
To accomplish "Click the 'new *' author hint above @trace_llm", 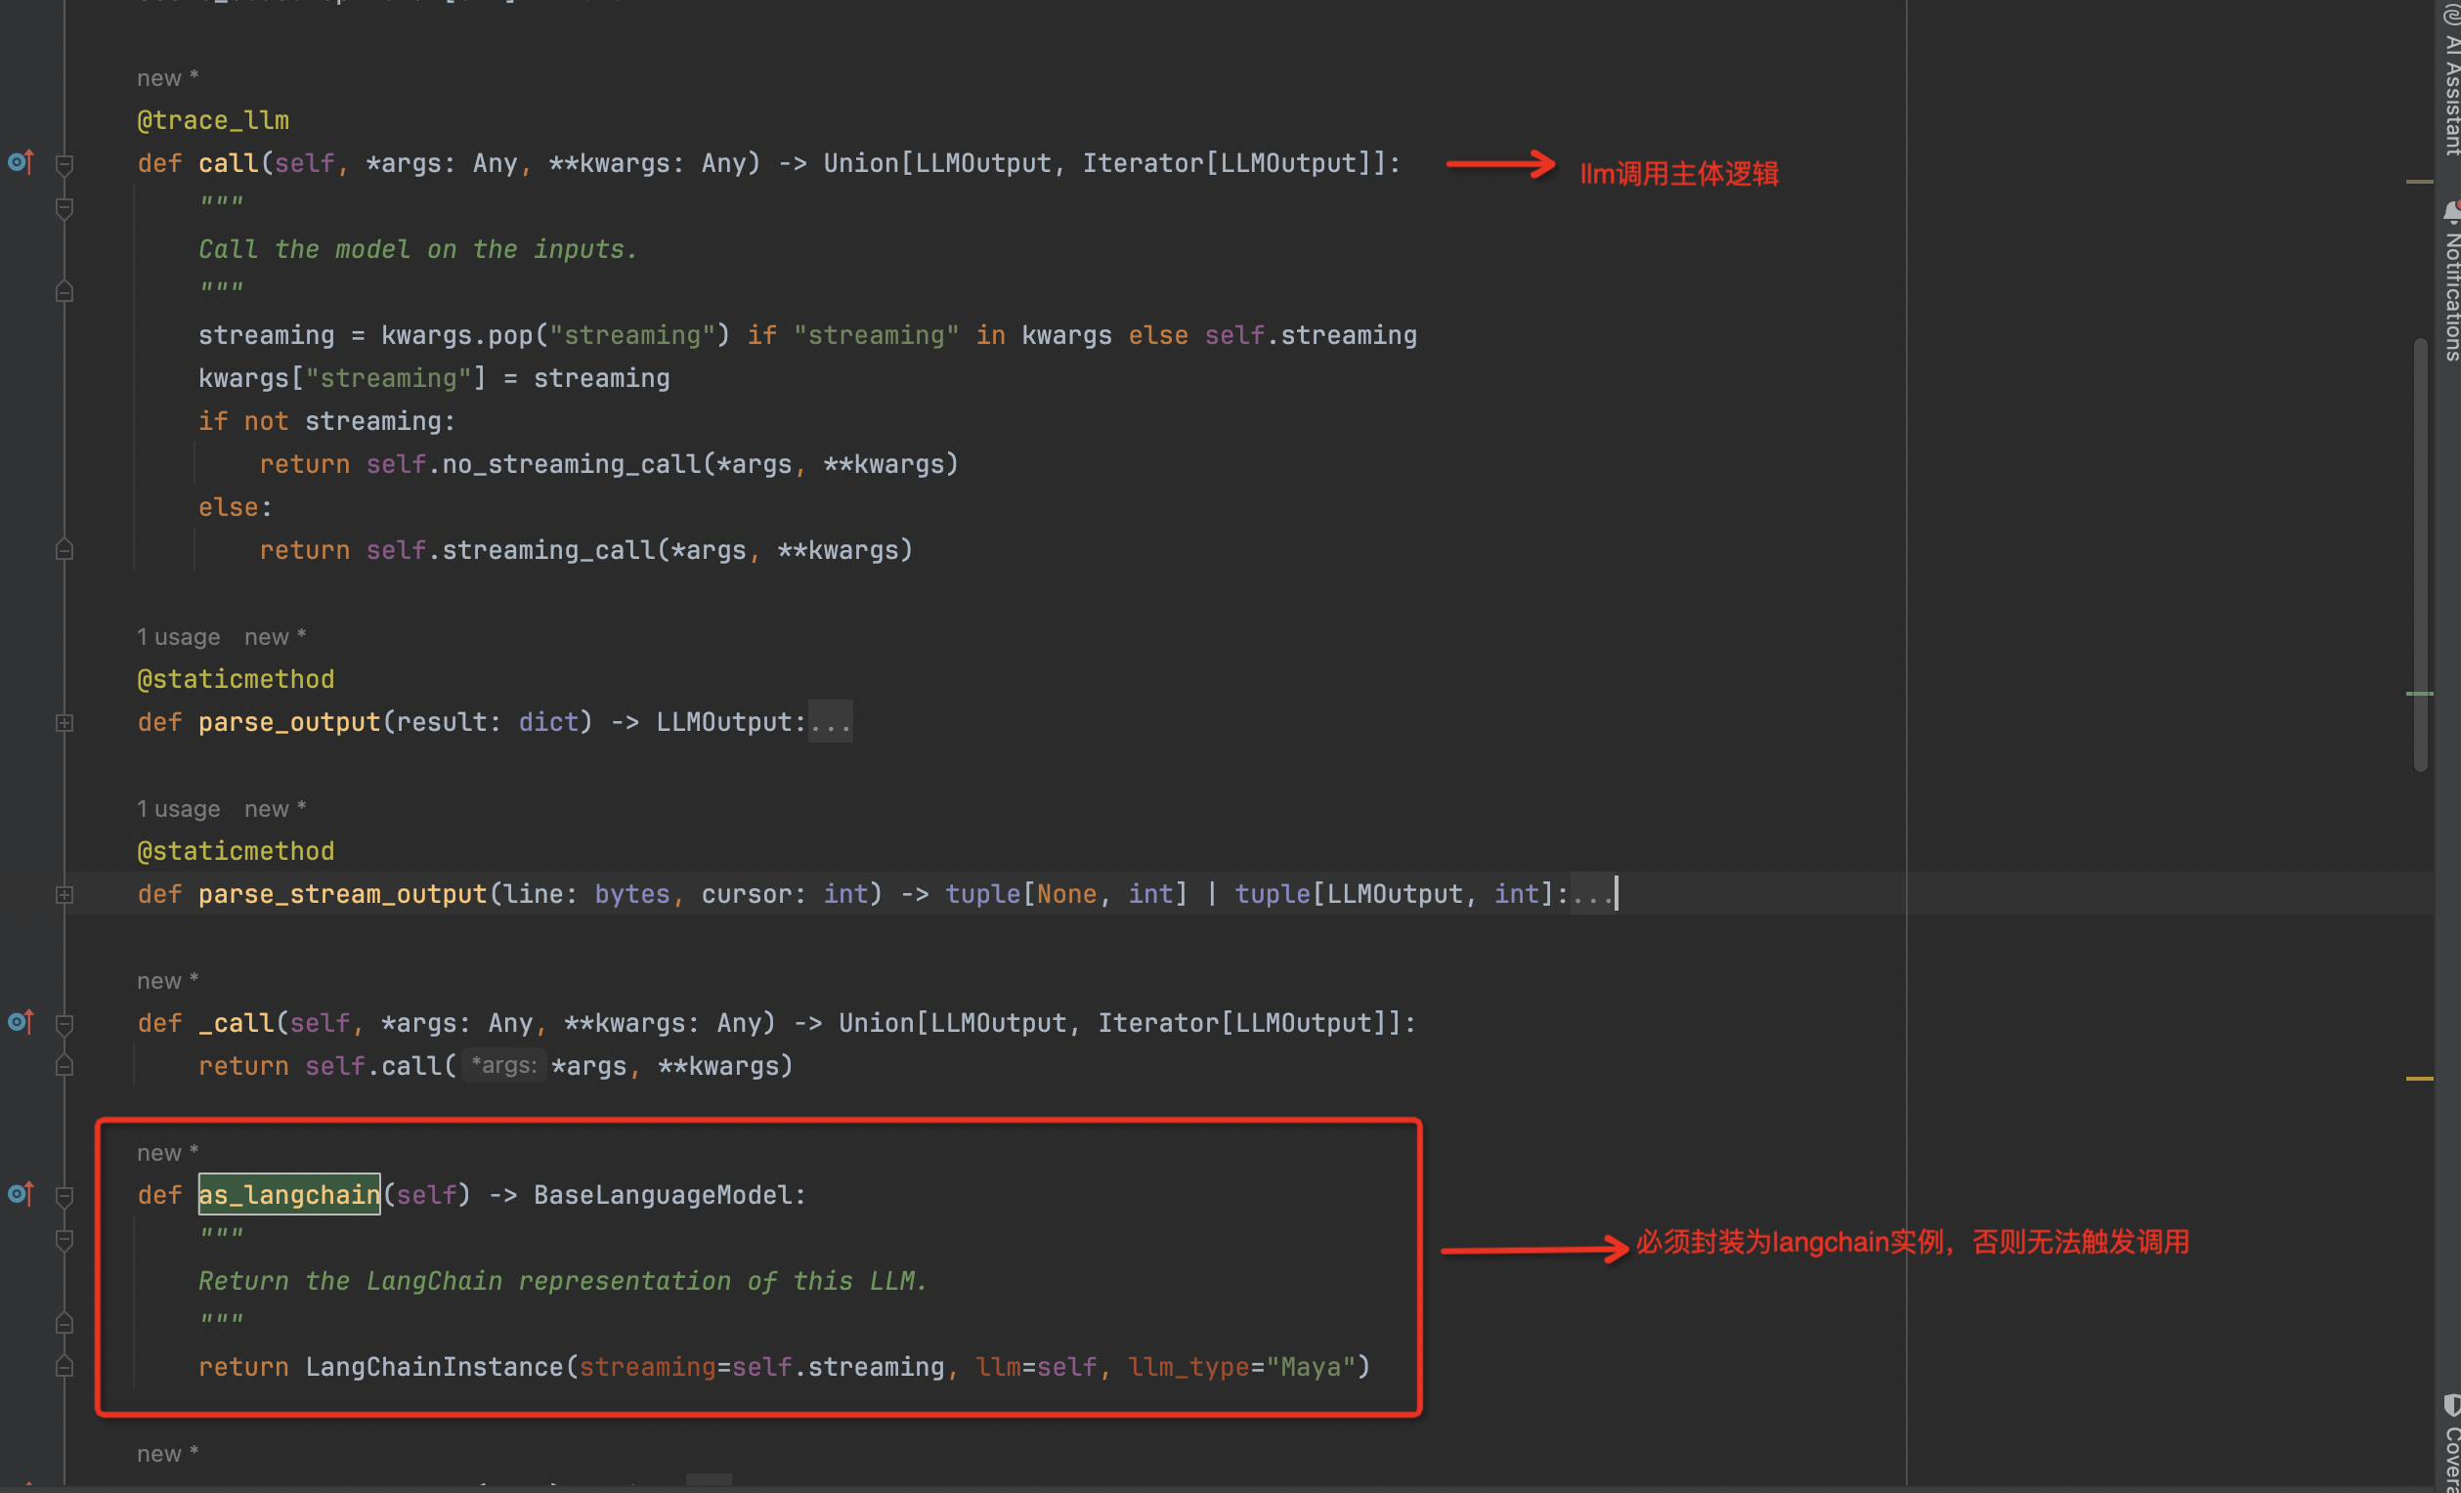I will [x=167, y=78].
